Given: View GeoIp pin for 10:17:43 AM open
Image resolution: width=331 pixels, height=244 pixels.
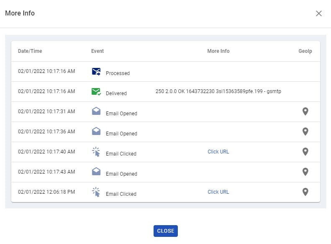Looking at the screenshot, I should pos(305,172).
